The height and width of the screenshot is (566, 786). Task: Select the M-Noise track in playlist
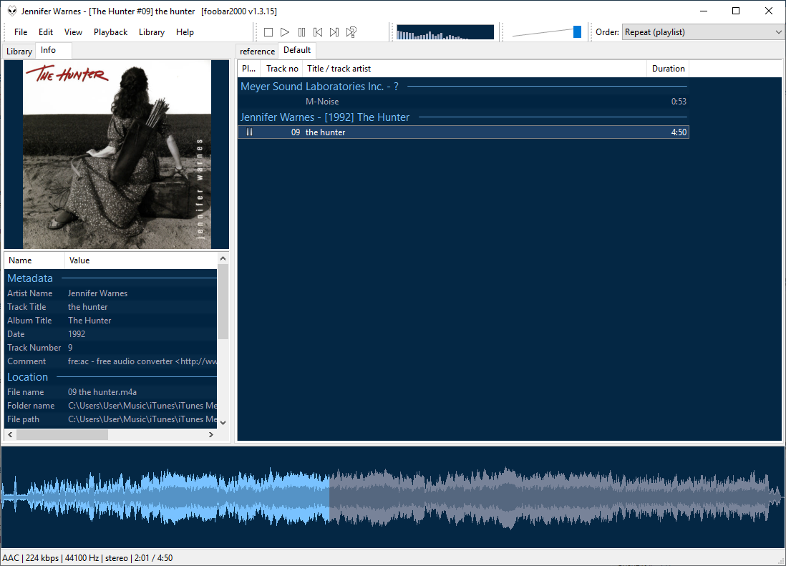pos(322,102)
